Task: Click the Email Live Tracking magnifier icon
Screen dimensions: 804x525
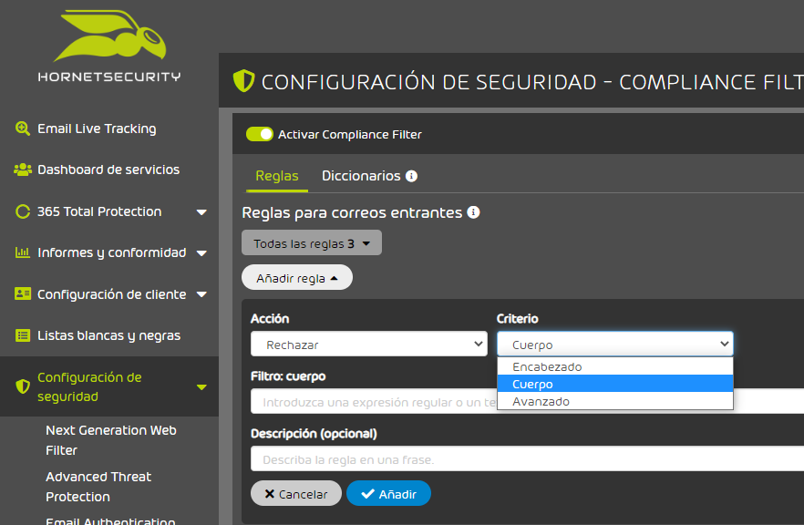Action: pyautogui.click(x=23, y=129)
